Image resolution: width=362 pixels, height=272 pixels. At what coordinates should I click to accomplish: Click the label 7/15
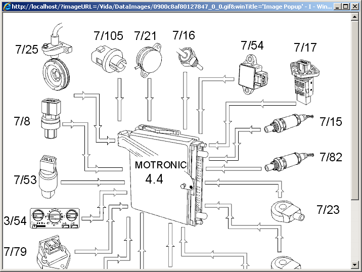[331, 122]
